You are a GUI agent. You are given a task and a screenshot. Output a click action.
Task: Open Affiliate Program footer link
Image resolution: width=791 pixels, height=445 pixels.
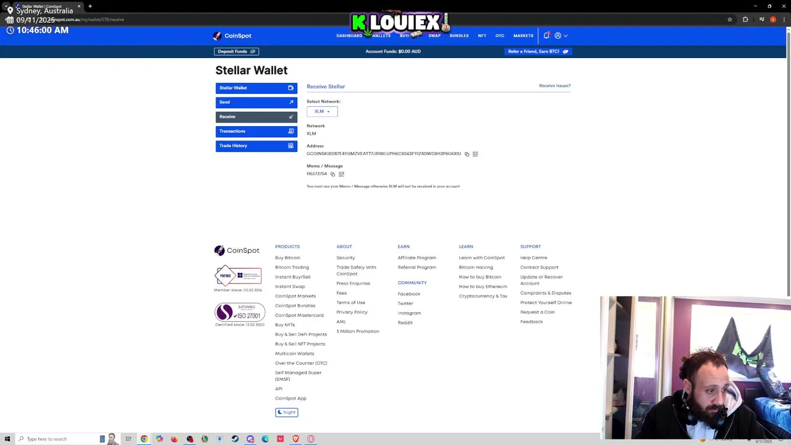pyautogui.click(x=417, y=258)
